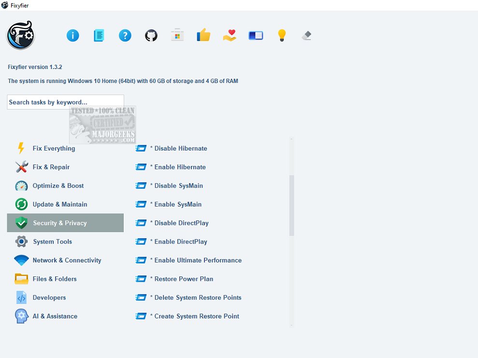Open the Files & Folders category

[x=55, y=279]
